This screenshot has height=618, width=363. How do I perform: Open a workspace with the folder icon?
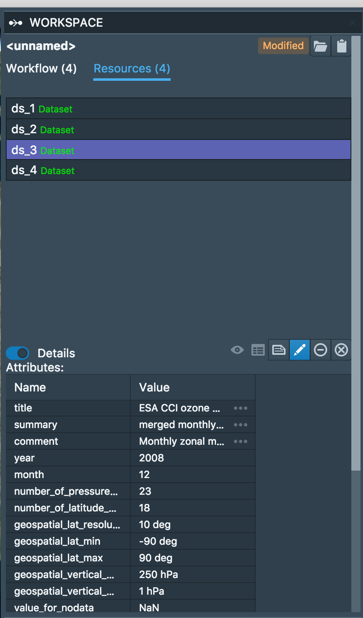click(x=320, y=46)
